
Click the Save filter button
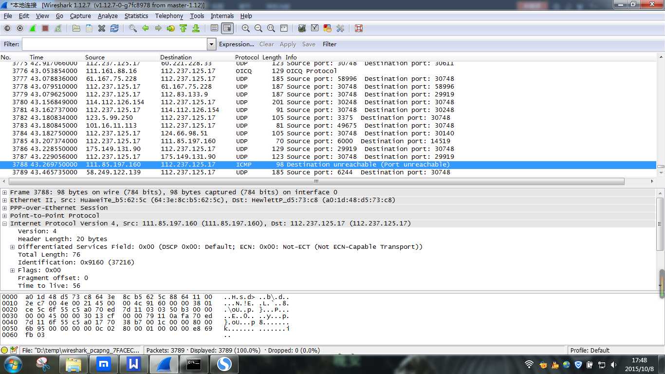(309, 44)
